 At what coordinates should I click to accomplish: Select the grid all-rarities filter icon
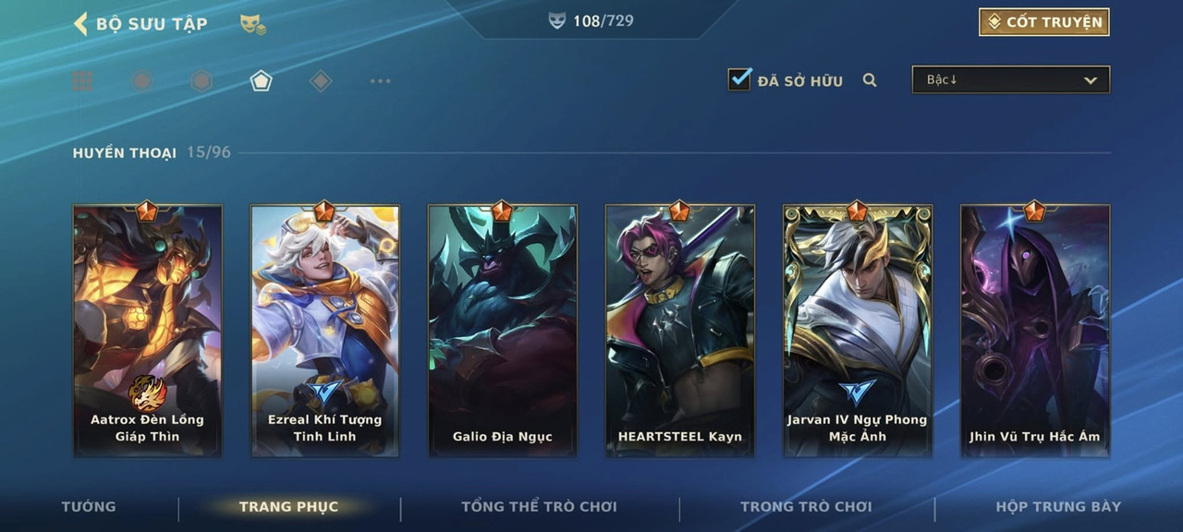[x=83, y=81]
